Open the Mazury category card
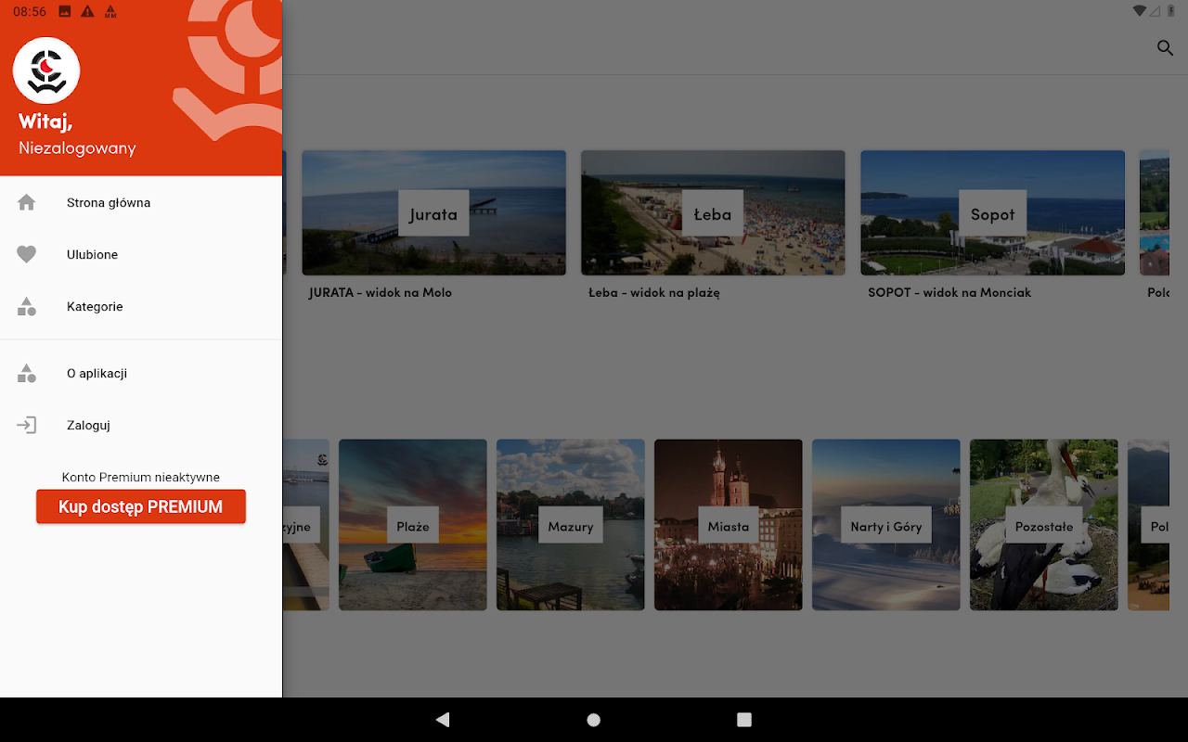Image resolution: width=1188 pixels, height=742 pixels. (x=571, y=525)
